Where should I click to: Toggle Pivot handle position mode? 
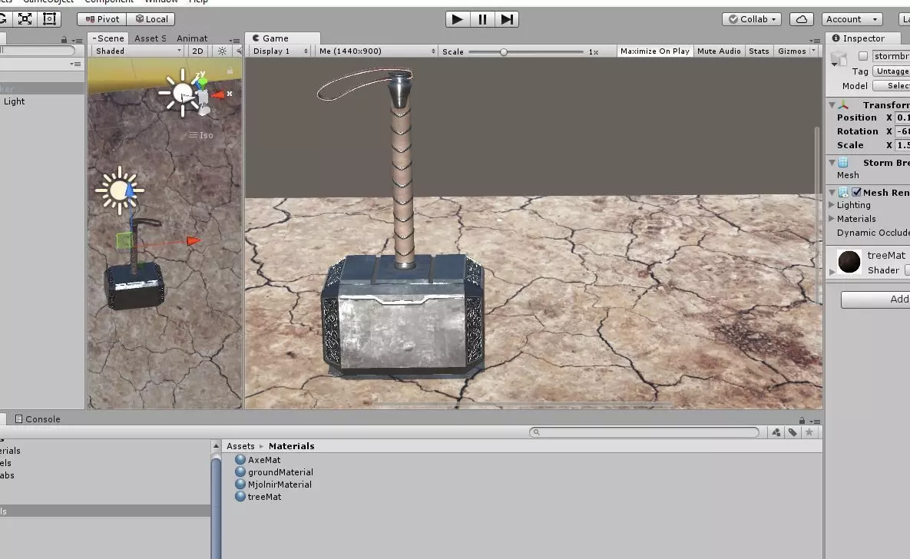(102, 19)
